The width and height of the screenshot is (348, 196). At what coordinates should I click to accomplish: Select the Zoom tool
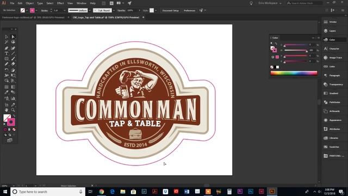13,110
